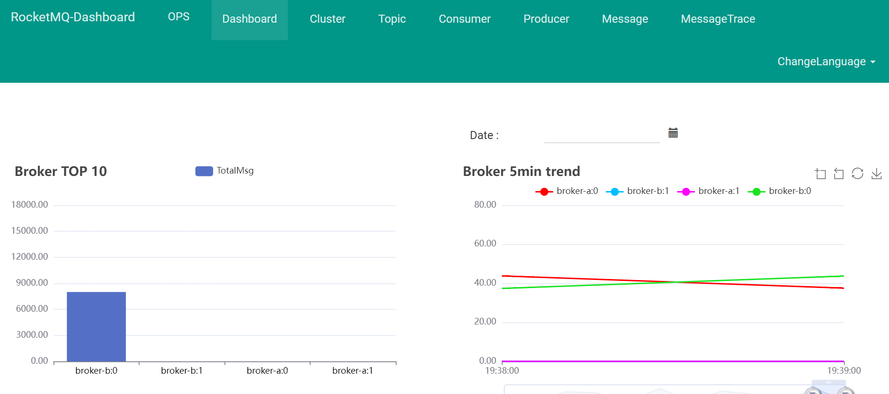Restore the Broker 5min trend chart

click(857, 174)
